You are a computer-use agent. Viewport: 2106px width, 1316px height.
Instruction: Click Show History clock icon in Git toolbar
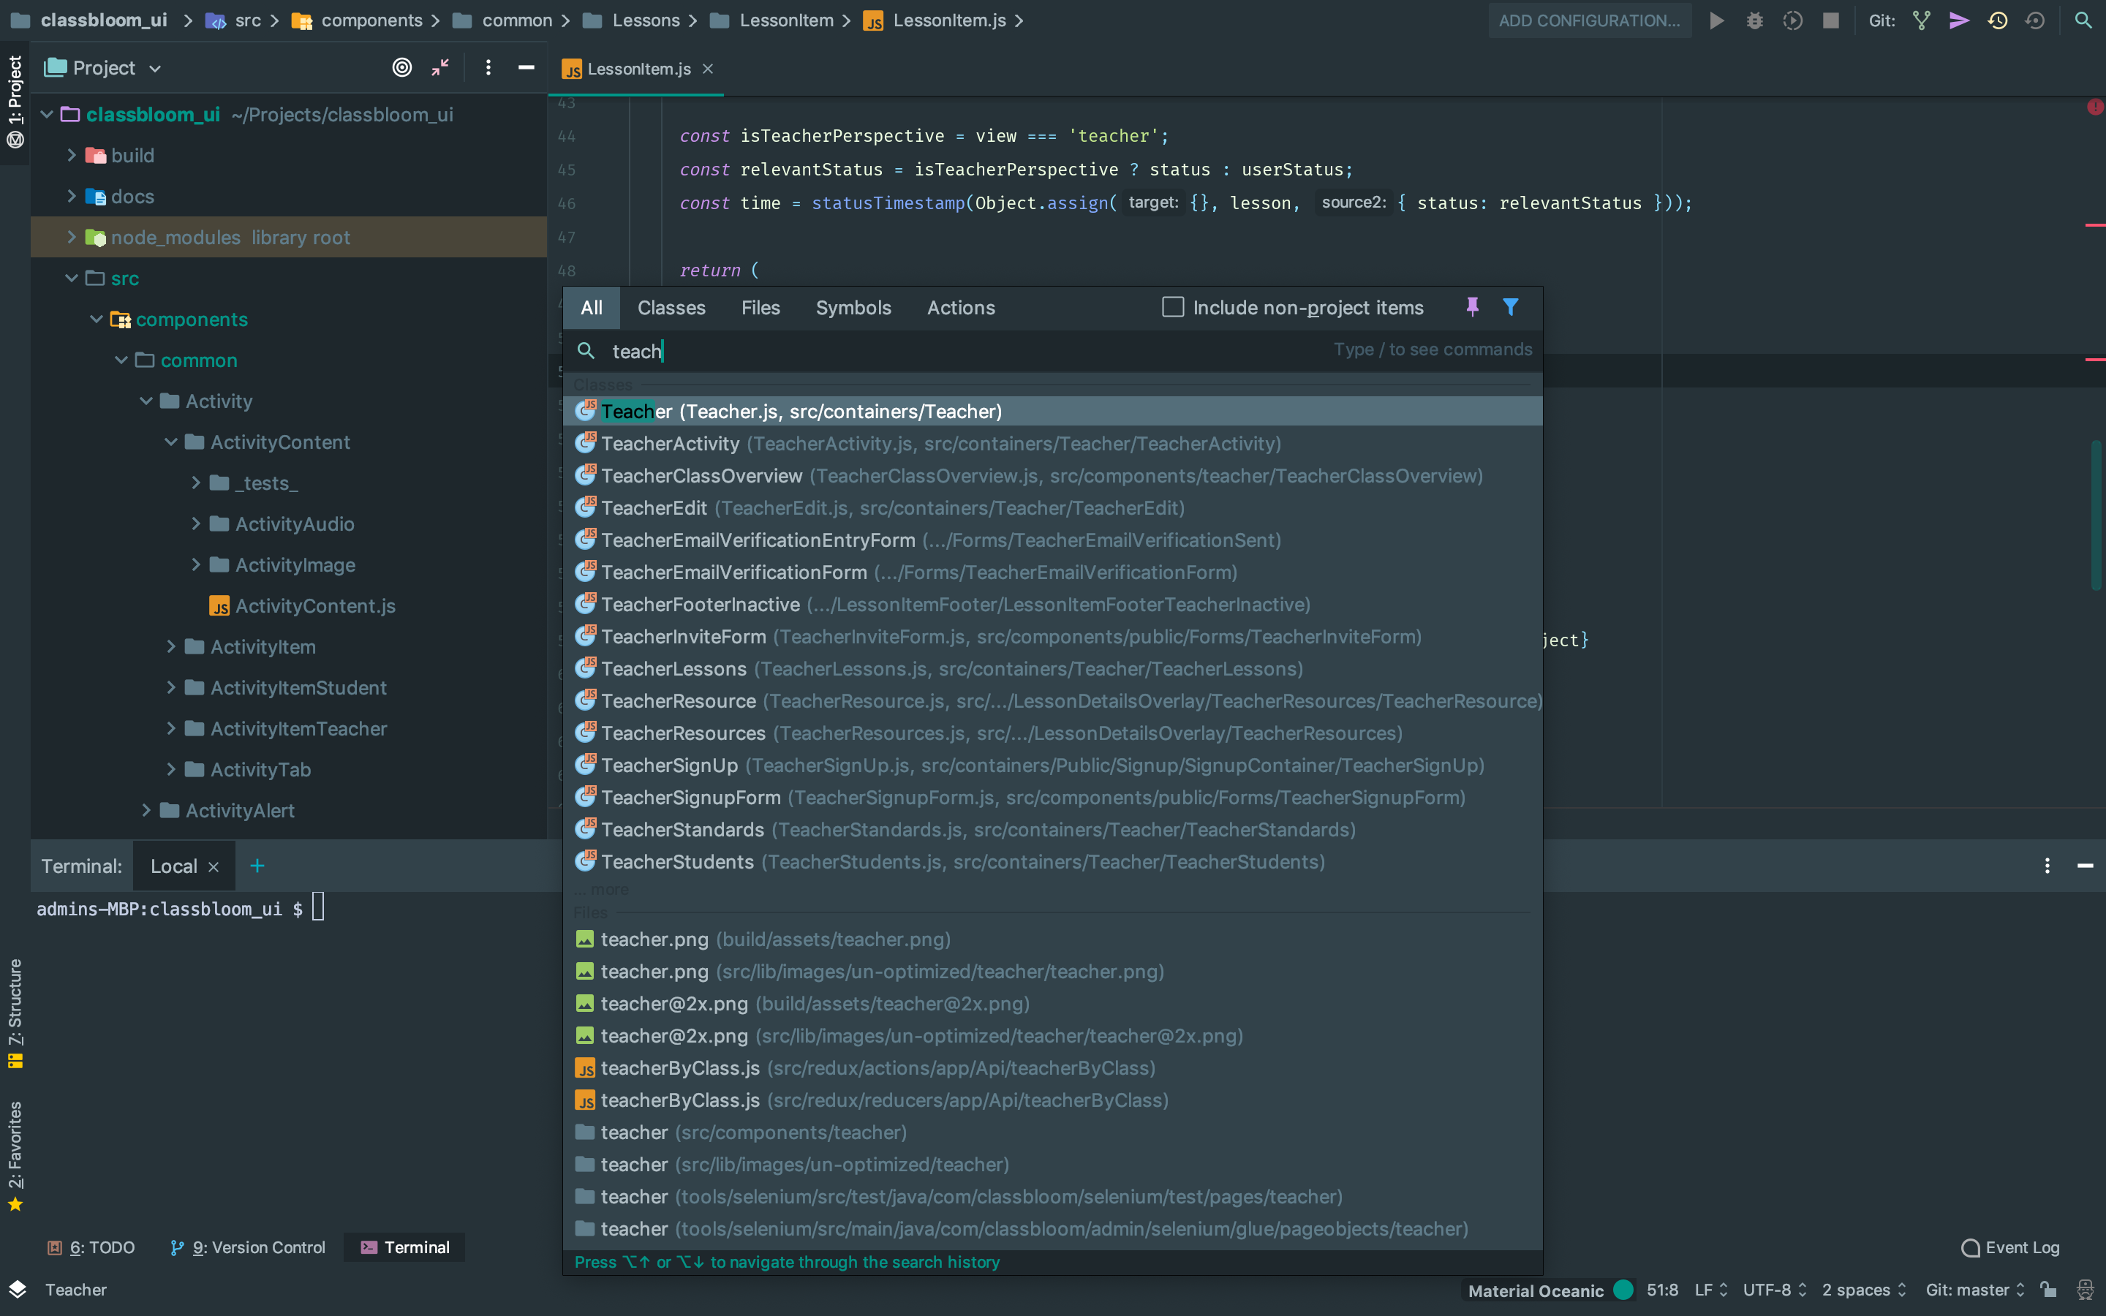click(1997, 20)
